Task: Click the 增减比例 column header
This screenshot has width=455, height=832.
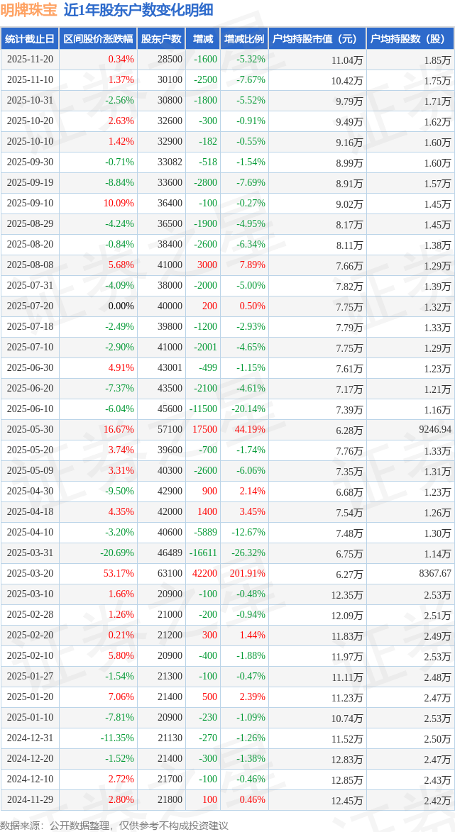Action: coord(244,39)
